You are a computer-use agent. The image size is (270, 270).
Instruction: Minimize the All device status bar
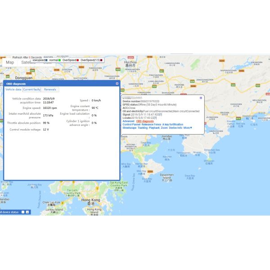22,211
